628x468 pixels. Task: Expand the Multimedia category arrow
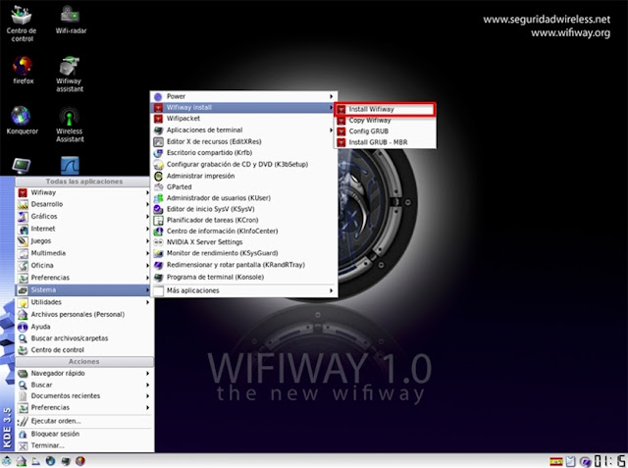tap(147, 253)
